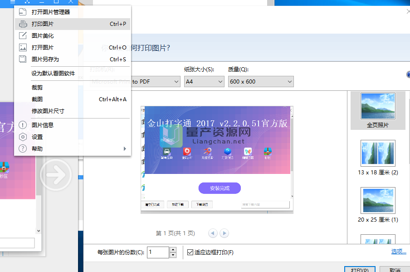Open 设置 from the menu

73,137
